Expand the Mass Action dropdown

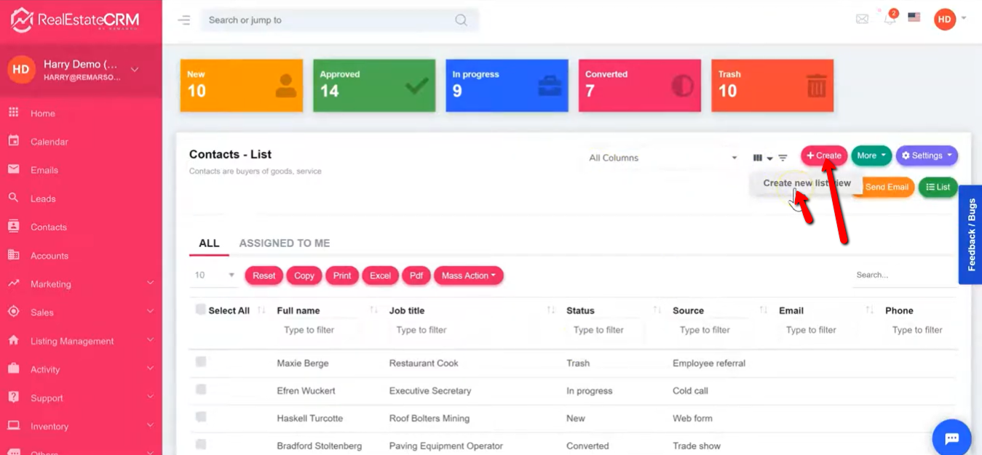pyautogui.click(x=468, y=275)
